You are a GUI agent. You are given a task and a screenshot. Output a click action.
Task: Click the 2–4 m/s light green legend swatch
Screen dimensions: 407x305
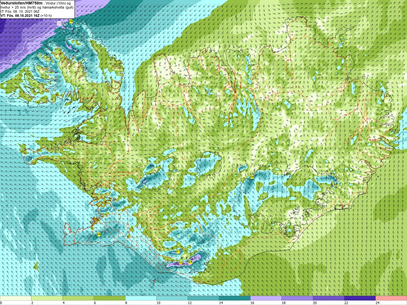(x=47, y=298)
